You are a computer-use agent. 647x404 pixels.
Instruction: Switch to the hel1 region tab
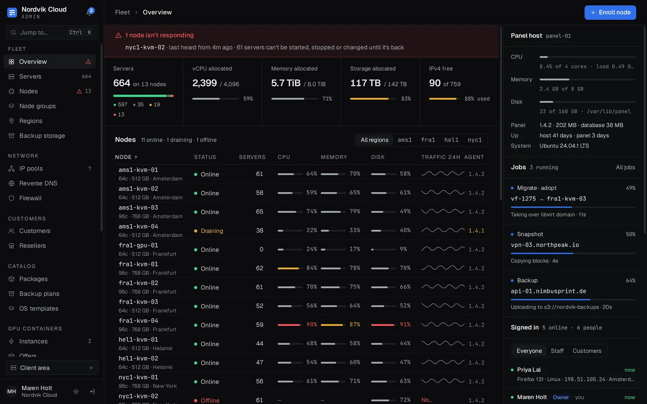(451, 140)
